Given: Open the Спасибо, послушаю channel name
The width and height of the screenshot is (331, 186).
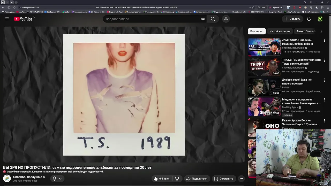Looking at the screenshot, I should click(28, 177).
